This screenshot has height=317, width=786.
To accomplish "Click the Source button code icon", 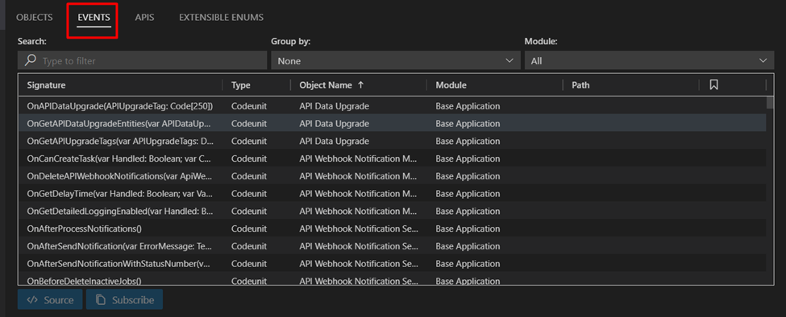I will [x=32, y=300].
